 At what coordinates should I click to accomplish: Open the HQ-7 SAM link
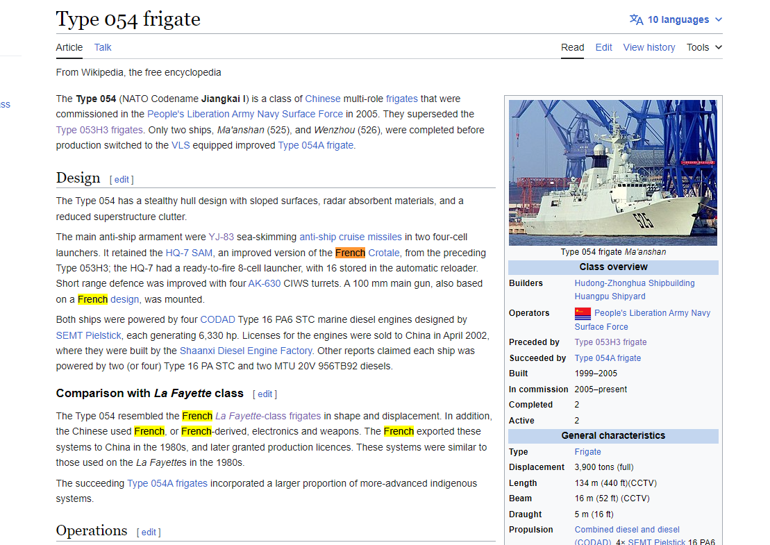189,253
